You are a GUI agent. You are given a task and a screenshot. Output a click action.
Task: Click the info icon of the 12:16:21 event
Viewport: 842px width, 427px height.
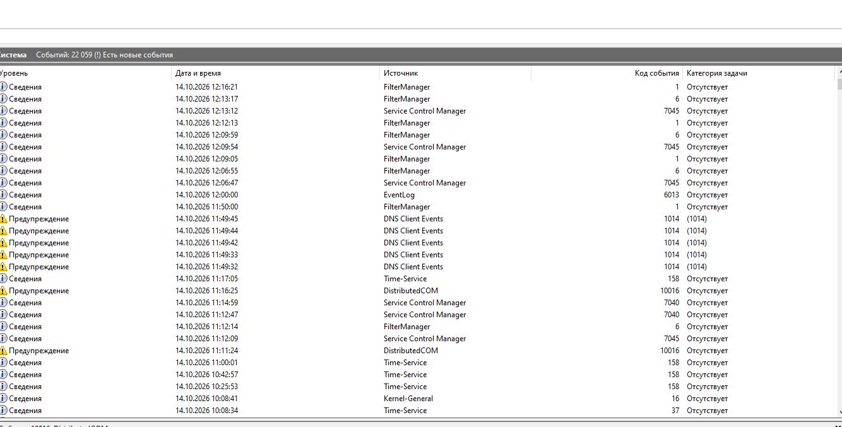[x=3, y=87]
